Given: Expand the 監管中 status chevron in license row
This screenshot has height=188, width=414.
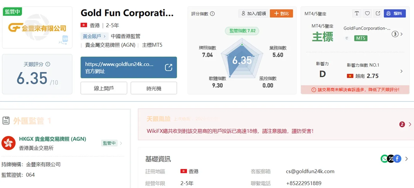Looking at the screenshot, I should point(121,143).
